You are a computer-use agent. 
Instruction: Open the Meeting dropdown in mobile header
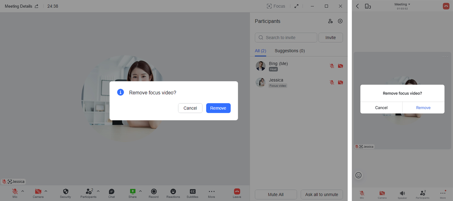coord(402,5)
